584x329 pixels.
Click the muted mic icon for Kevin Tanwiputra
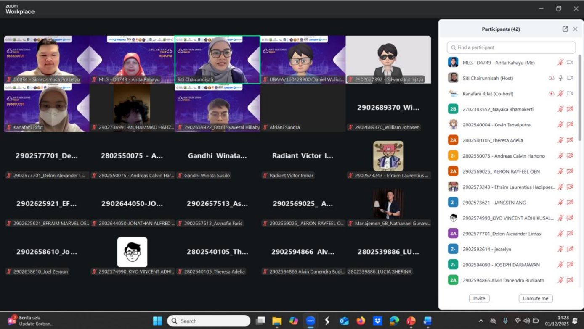pyautogui.click(x=560, y=125)
